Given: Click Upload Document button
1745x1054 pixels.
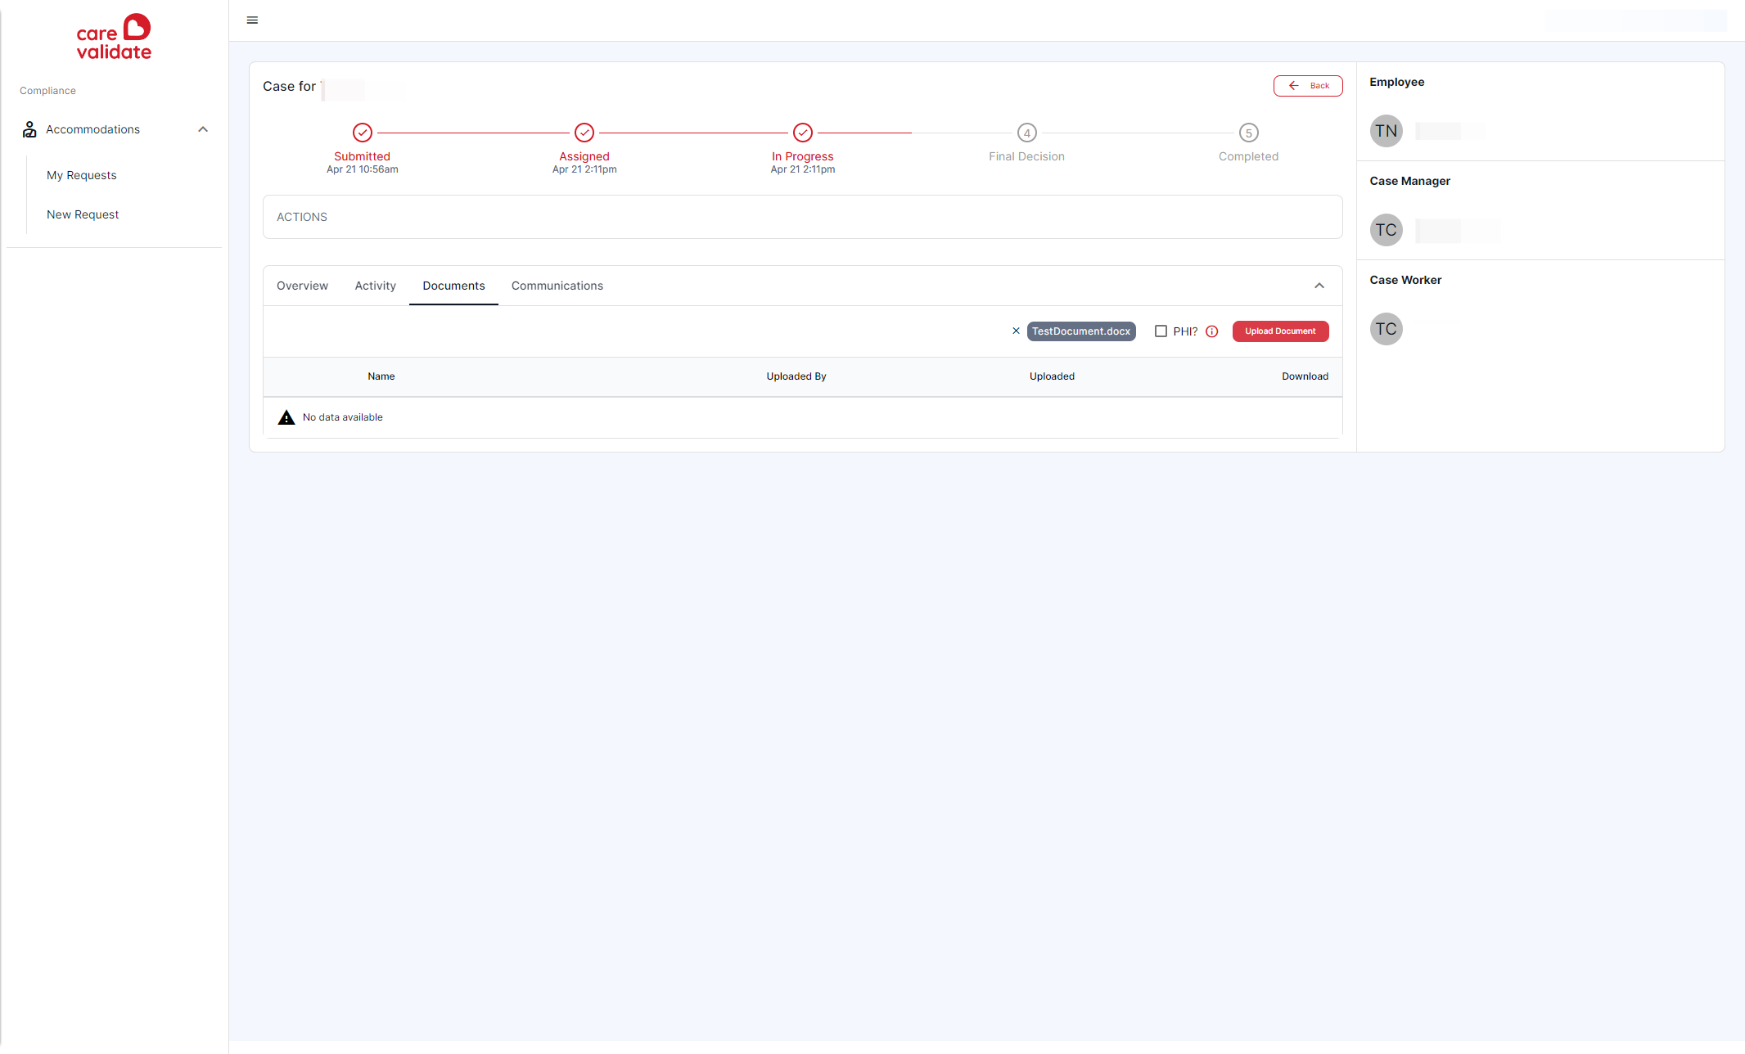Looking at the screenshot, I should coord(1280,331).
